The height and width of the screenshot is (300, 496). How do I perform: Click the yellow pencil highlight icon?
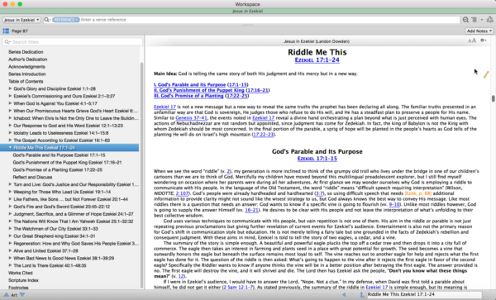(x=486, y=74)
